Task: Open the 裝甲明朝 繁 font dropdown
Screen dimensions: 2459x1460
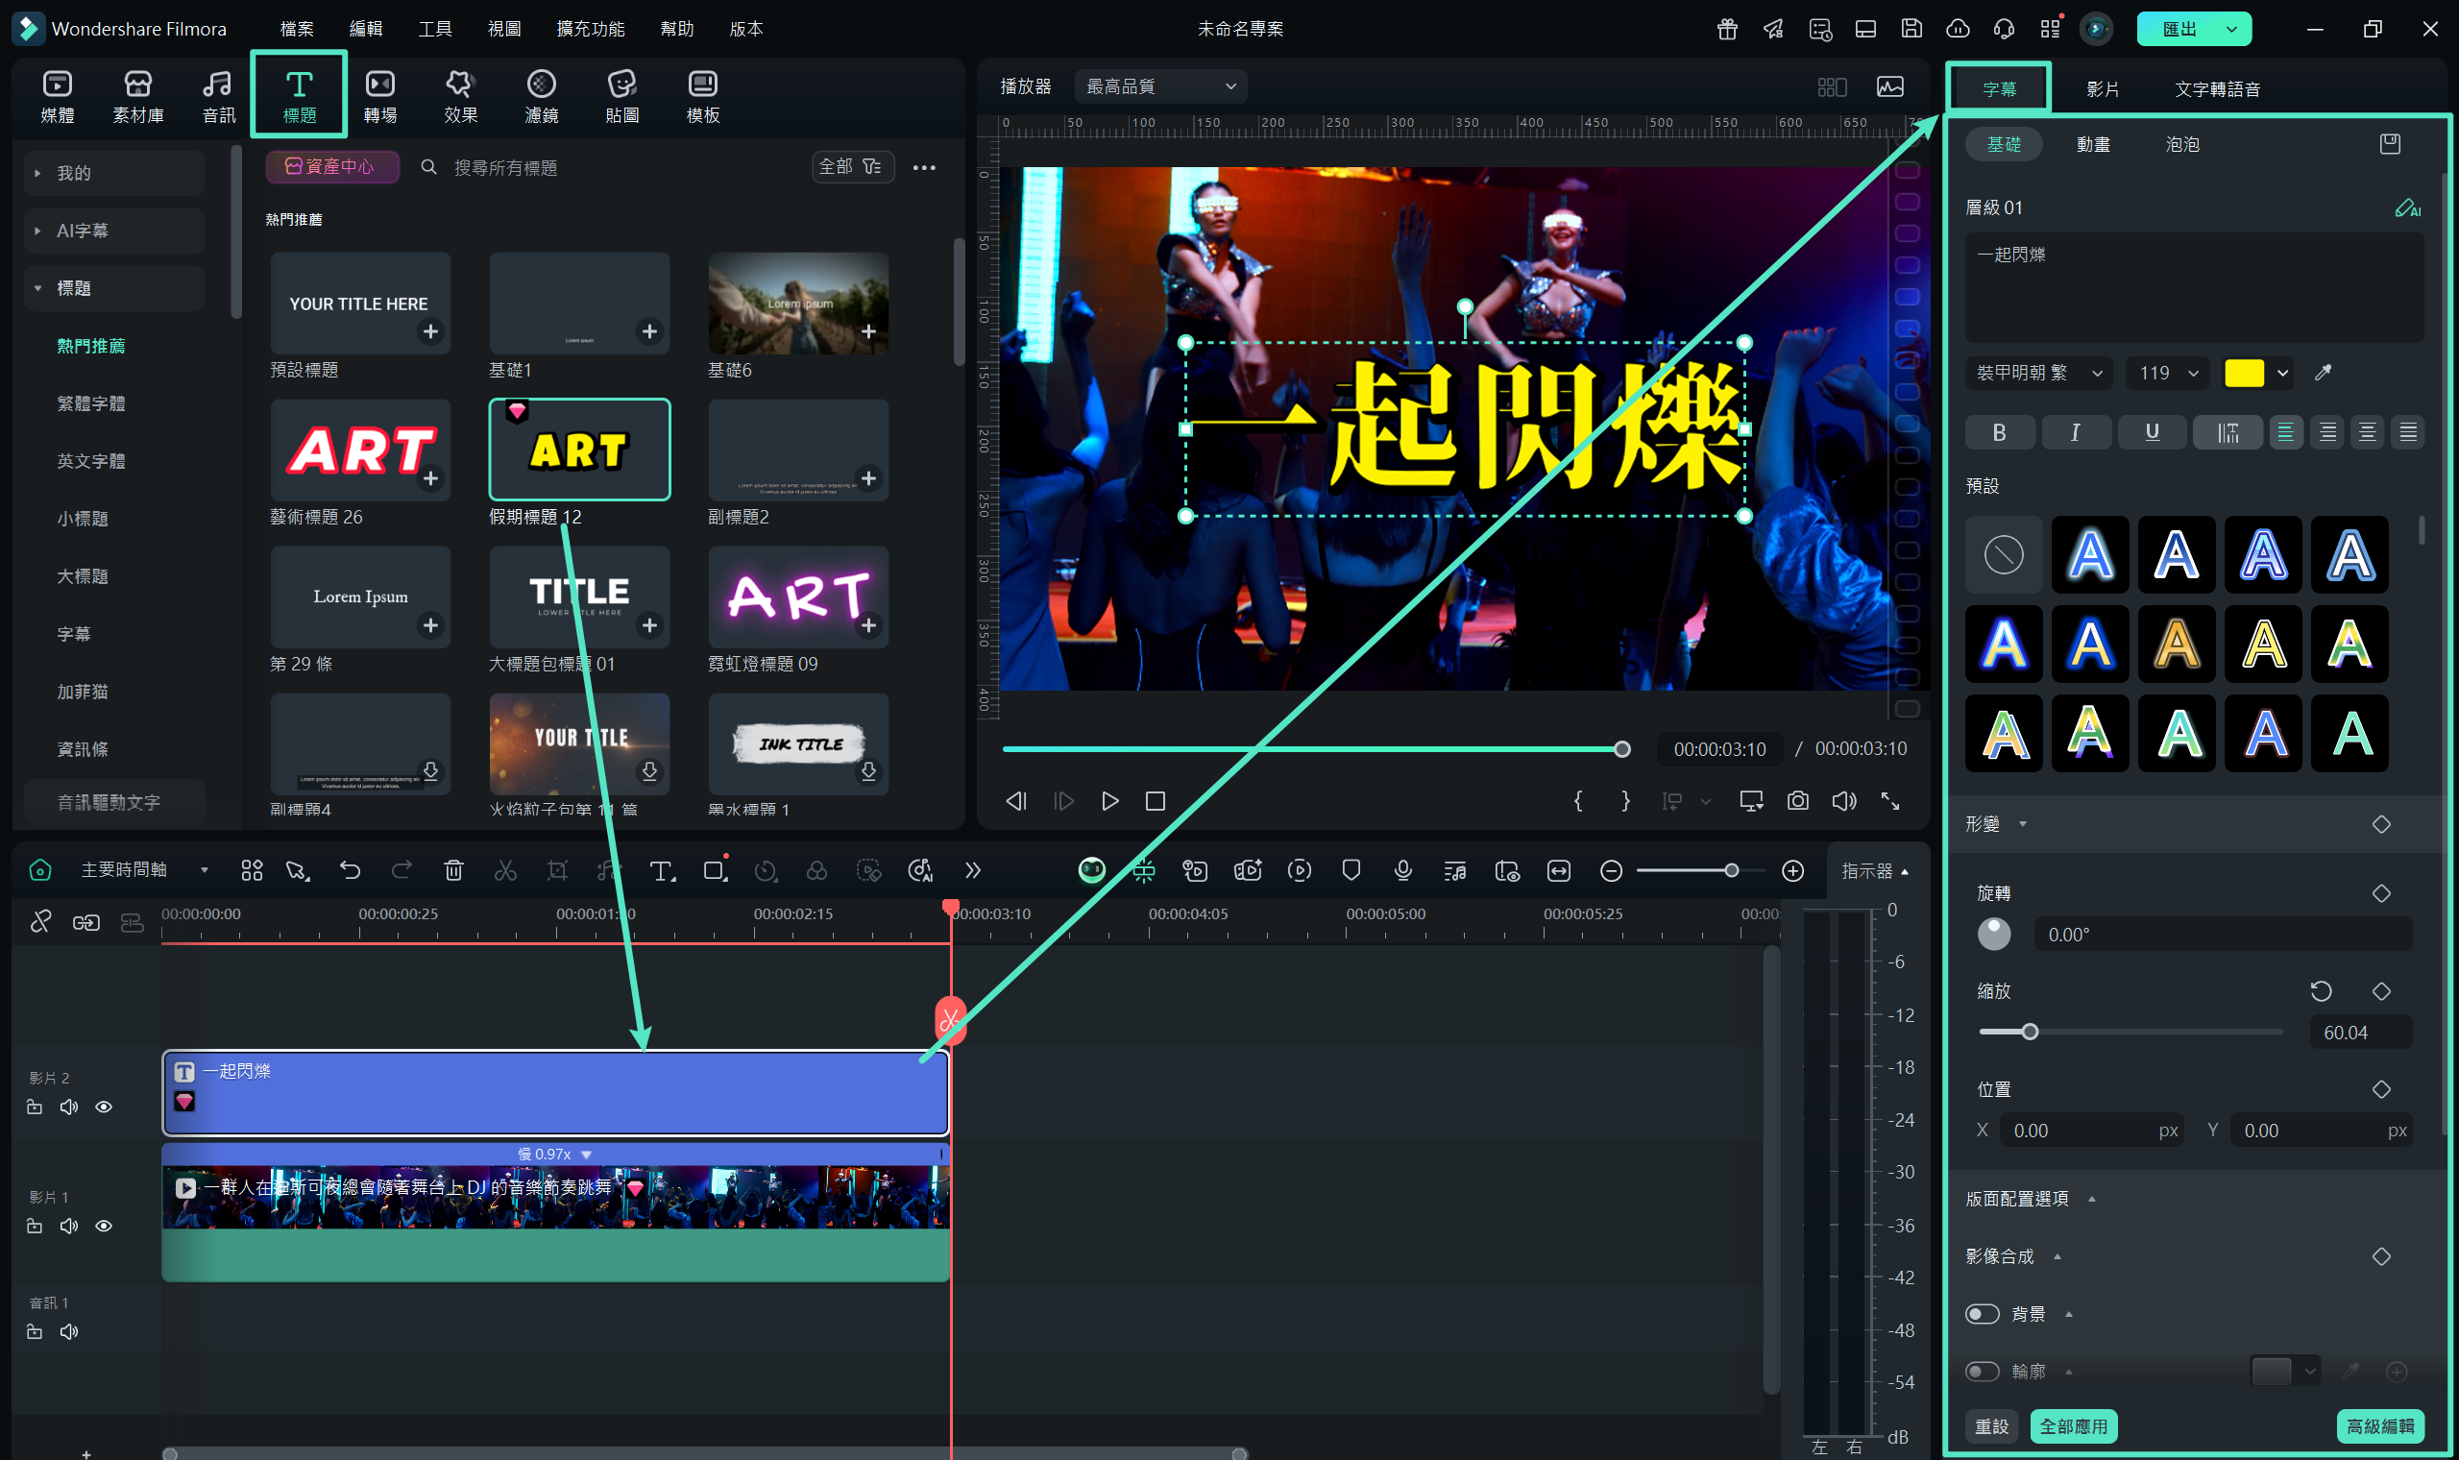Action: point(2038,373)
